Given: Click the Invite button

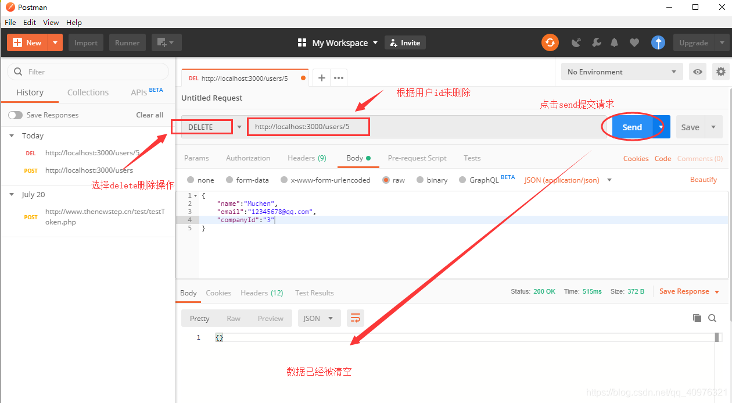Looking at the screenshot, I should (x=405, y=42).
